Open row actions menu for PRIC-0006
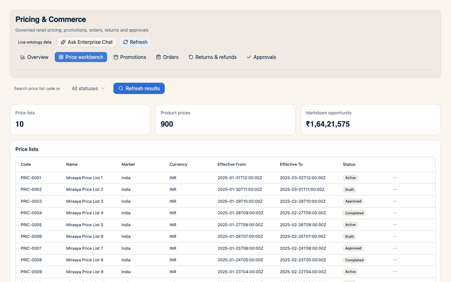 (x=395, y=237)
